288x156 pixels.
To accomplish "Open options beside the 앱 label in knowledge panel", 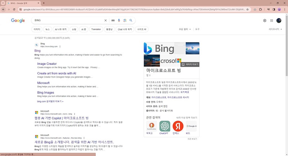I will pos(150,75).
